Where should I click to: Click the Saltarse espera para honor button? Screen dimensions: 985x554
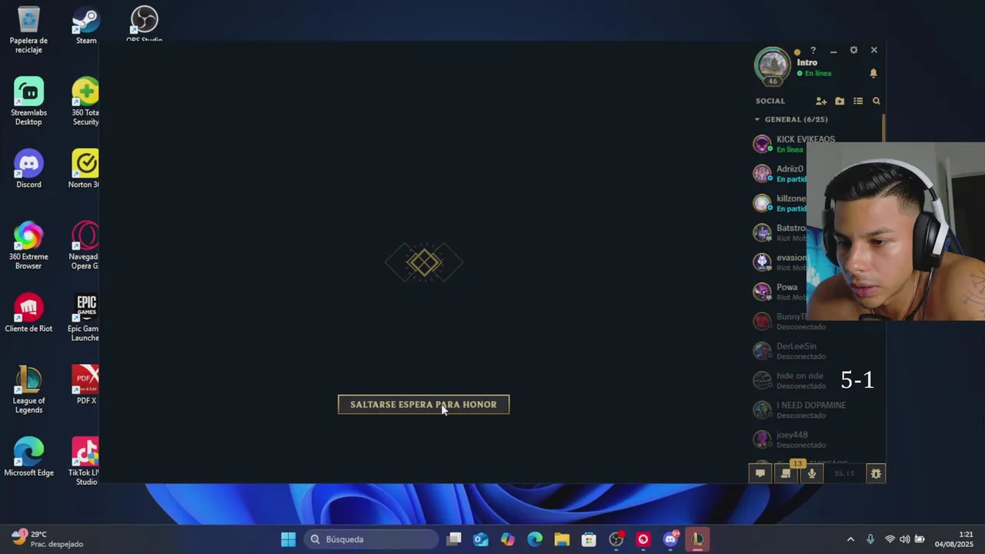pos(423,405)
